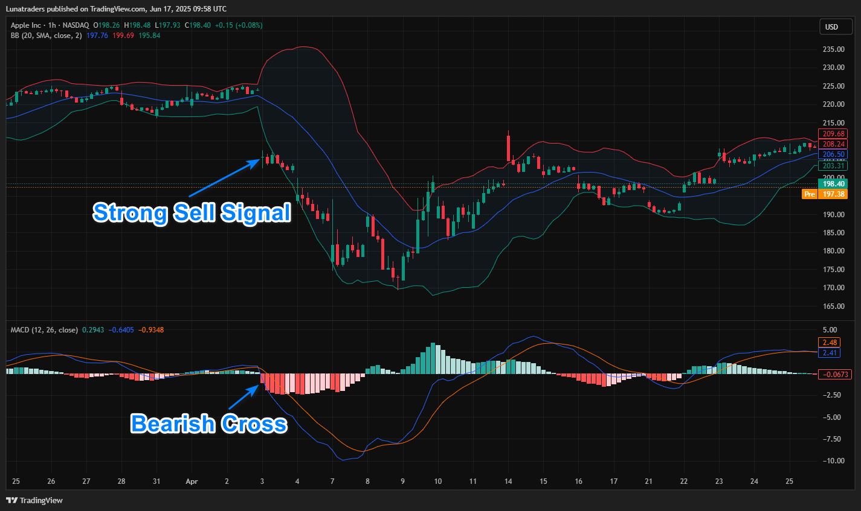The height and width of the screenshot is (511, 861).
Task: Click the MACD histogram value 0.2943
Action: 93,330
